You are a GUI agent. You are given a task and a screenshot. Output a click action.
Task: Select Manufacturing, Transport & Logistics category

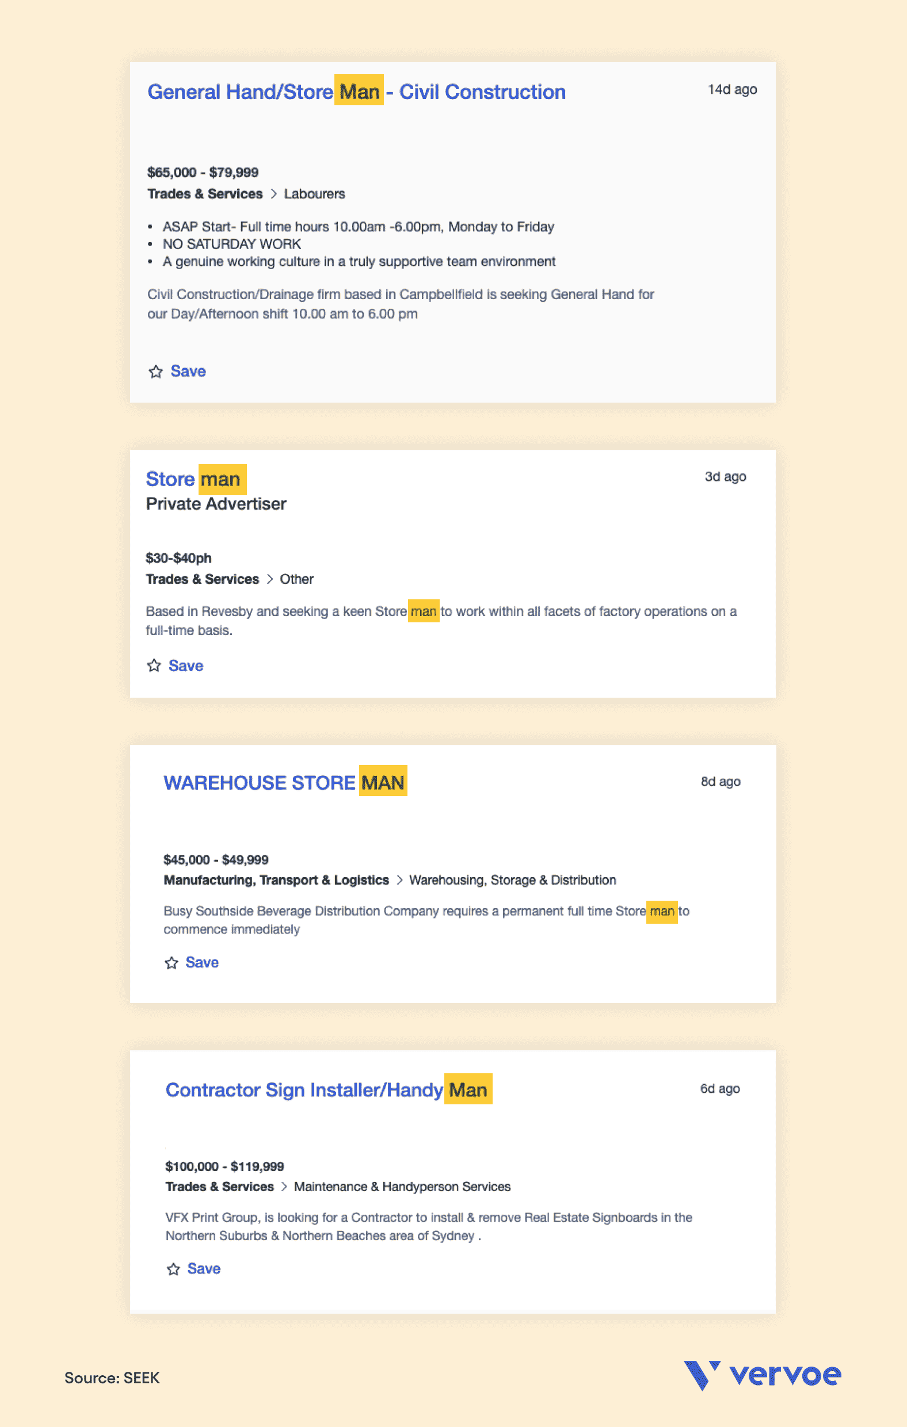[x=276, y=880]
